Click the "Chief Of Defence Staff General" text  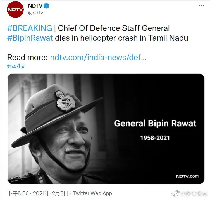point(114,28)
